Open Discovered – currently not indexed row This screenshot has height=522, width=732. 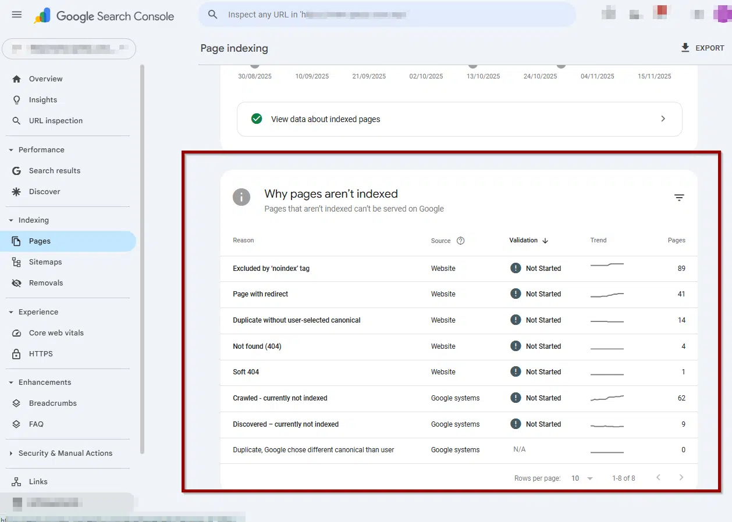point(459,424)
